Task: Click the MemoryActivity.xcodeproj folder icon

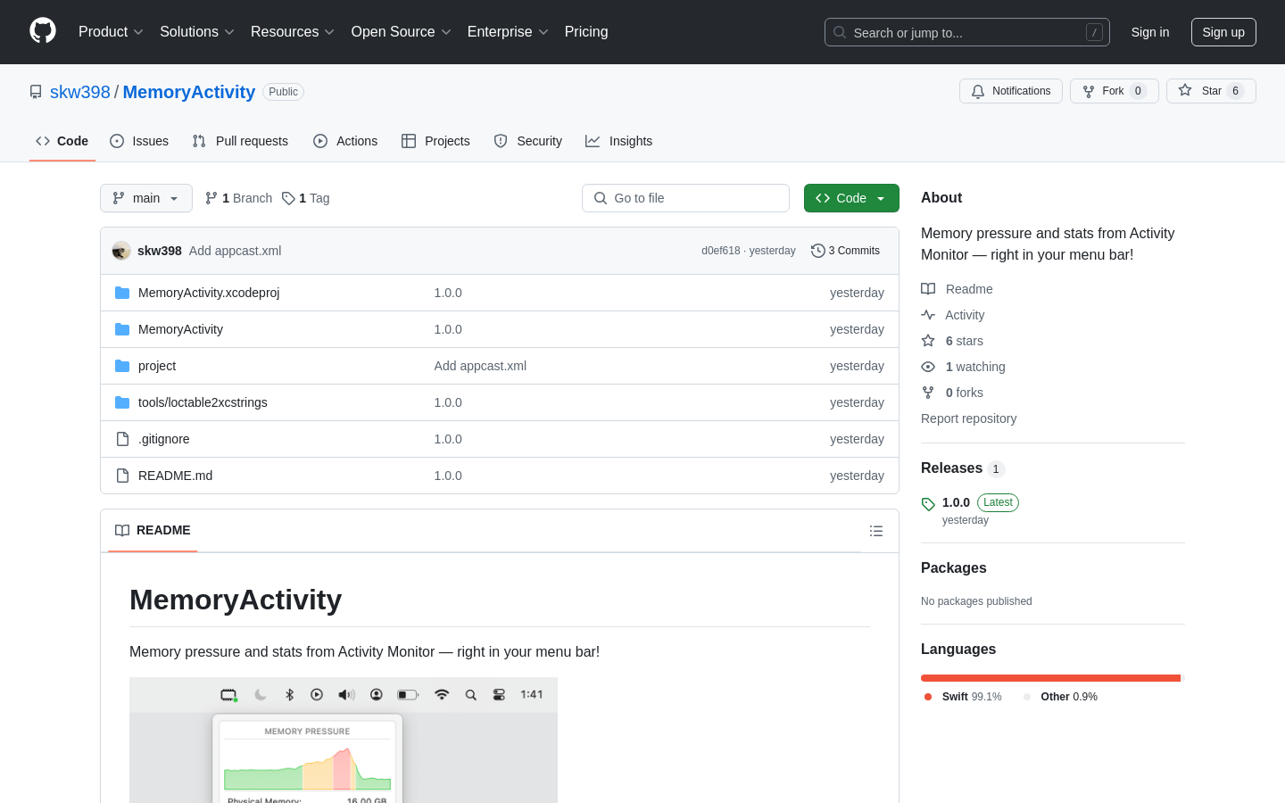Action: coord(122,293)
